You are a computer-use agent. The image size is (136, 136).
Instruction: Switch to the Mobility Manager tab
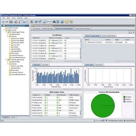48,29
